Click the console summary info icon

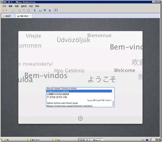click(50, 10)
